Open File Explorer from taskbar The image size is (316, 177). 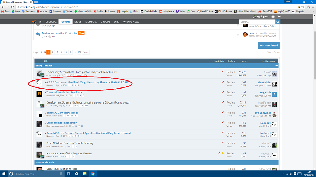click(85, 174)
